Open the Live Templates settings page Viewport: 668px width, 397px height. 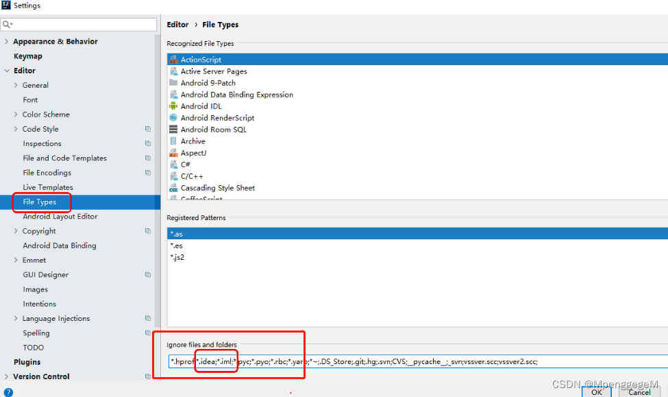click(48, 187)
